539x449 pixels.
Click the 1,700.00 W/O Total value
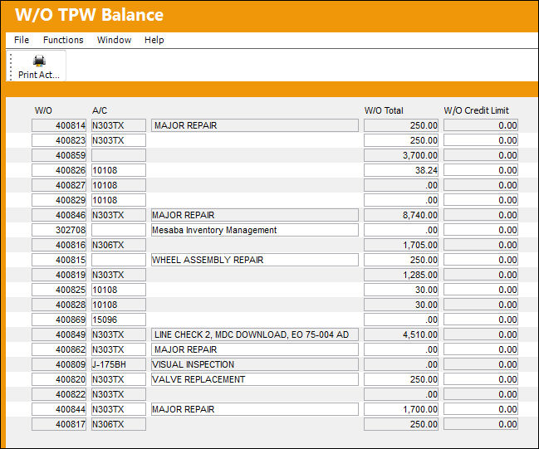[x=401, y=409]
